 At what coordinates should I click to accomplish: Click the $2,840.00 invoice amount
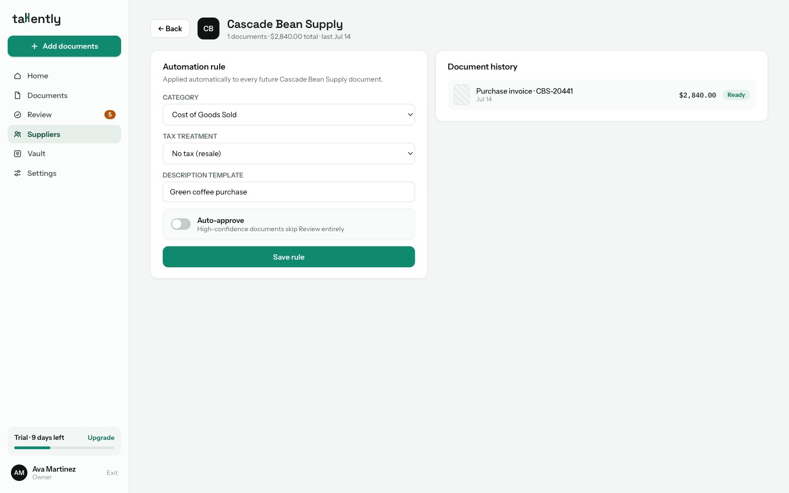[x=697, y=95]
